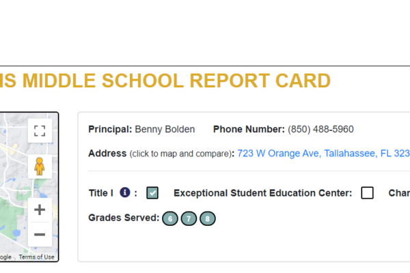Image resolution: width=410 pixels, height=273 pixels.
Task: Open the 723 W Orange Ave address link
Action: [323, 154]
